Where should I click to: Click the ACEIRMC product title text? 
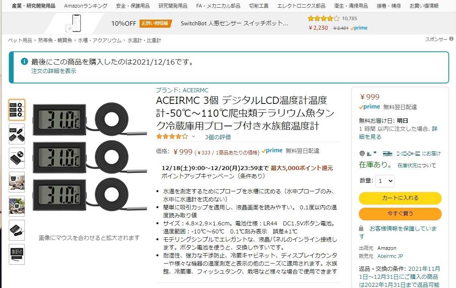(x=245, y=113)
